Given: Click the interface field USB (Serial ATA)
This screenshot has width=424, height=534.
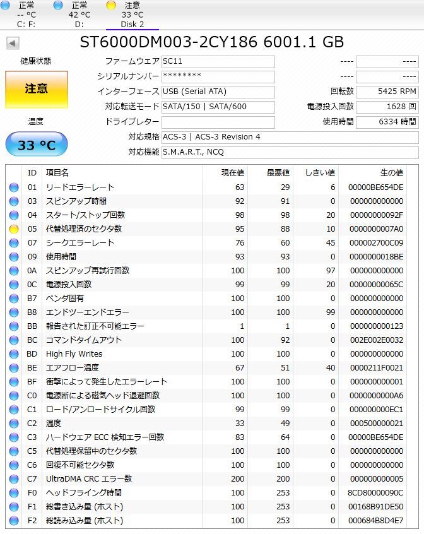Looking at the screenshot, I should tap(218, 92).
